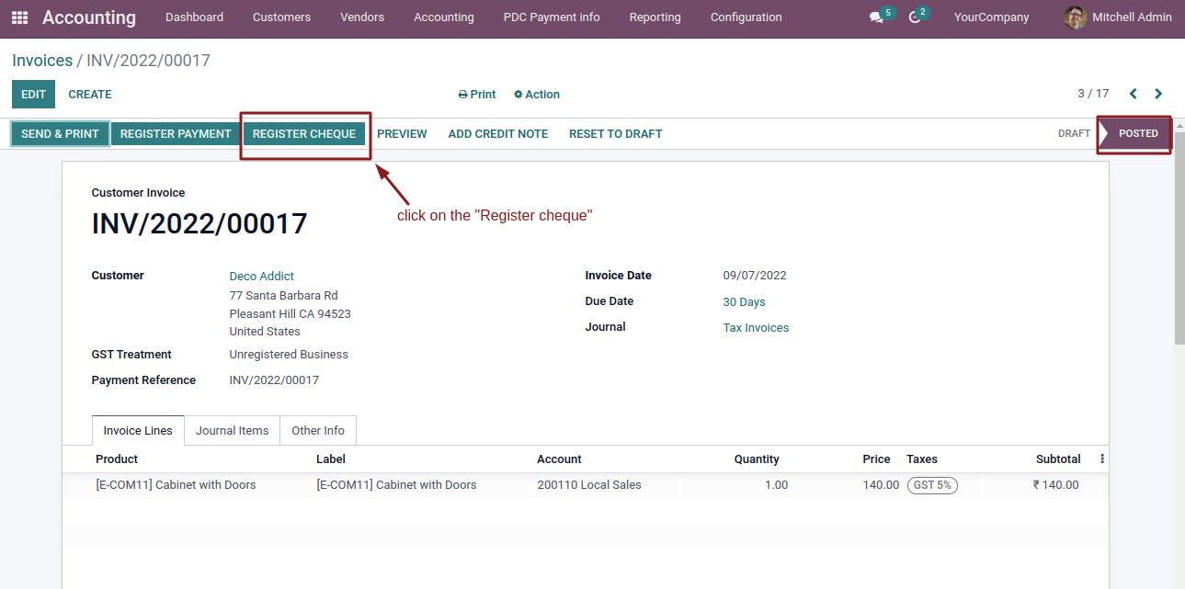
Task: Switch to the Invoice Lines tab
Action: (138, 430)
